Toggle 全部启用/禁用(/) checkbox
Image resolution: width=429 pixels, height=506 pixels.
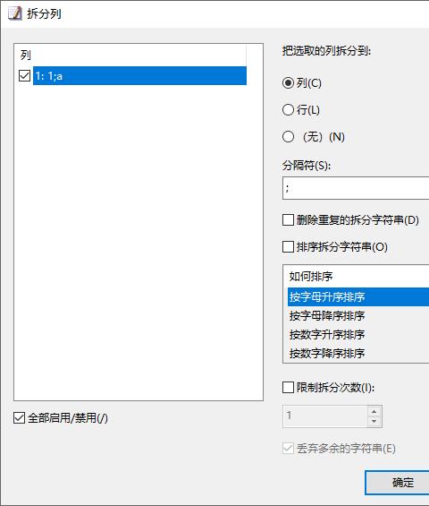tap(20, 418)
